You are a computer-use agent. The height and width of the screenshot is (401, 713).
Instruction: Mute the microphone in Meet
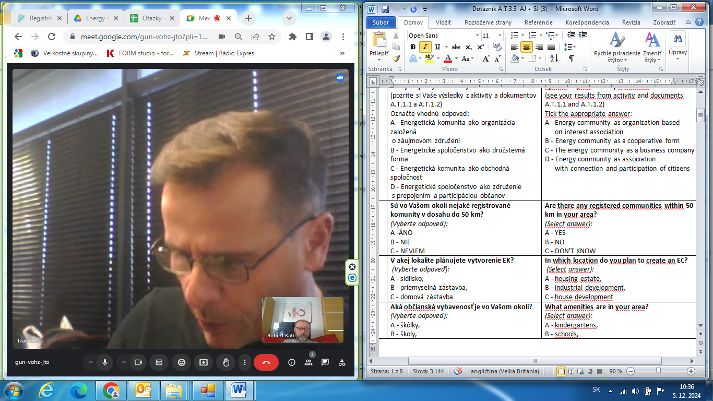pos(105,362)
